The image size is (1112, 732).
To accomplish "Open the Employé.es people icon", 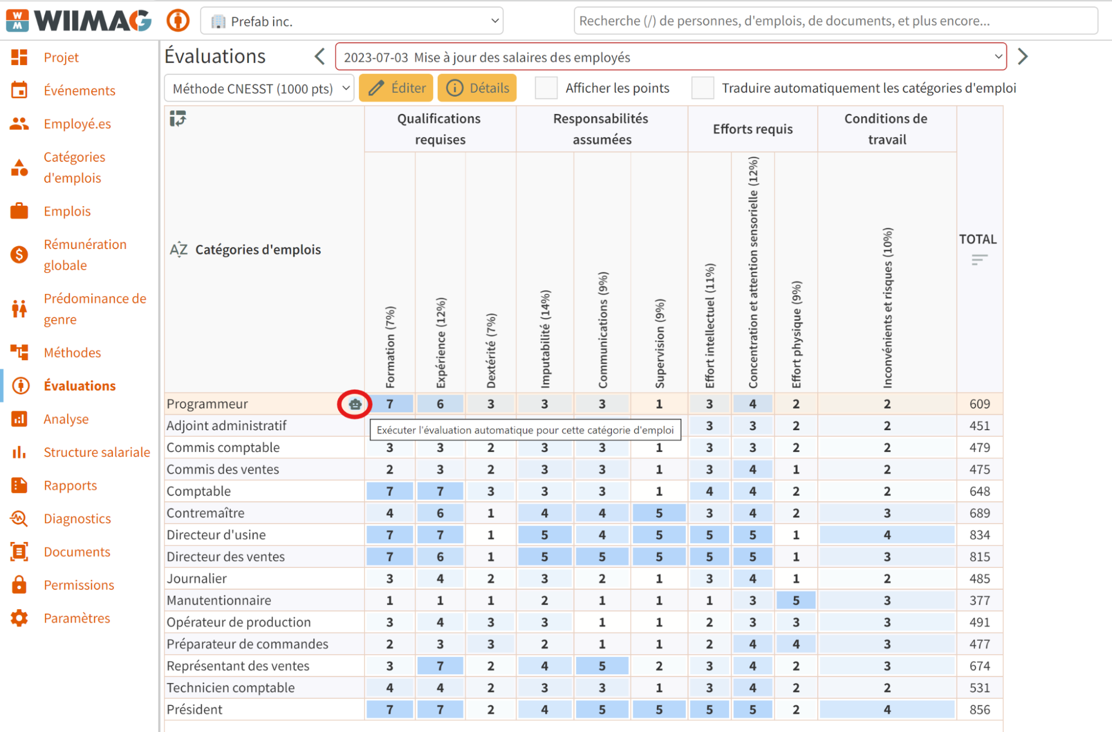I will (x=19, y=123).
